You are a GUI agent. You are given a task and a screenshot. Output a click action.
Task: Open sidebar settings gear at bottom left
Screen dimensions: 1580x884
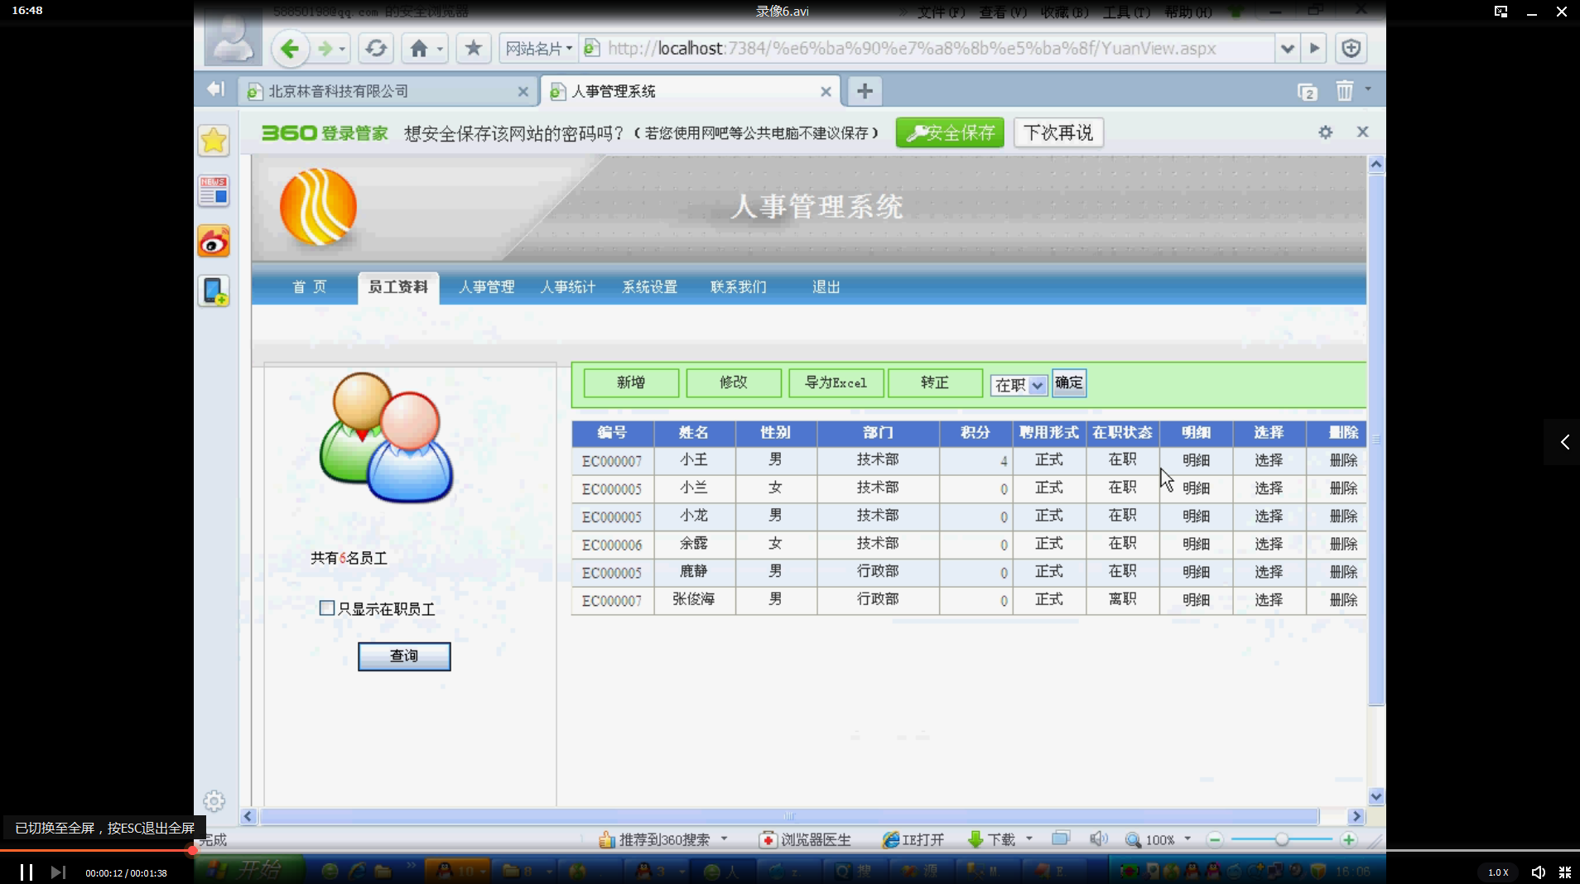pyautogui.click(x=214, y=801)
